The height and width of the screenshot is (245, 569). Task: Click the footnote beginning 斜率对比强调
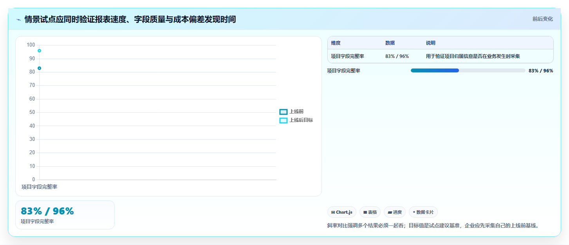(433, 226)
